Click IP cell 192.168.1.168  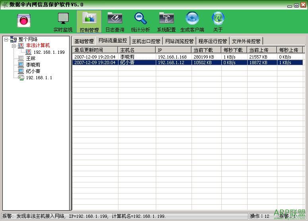172,57
